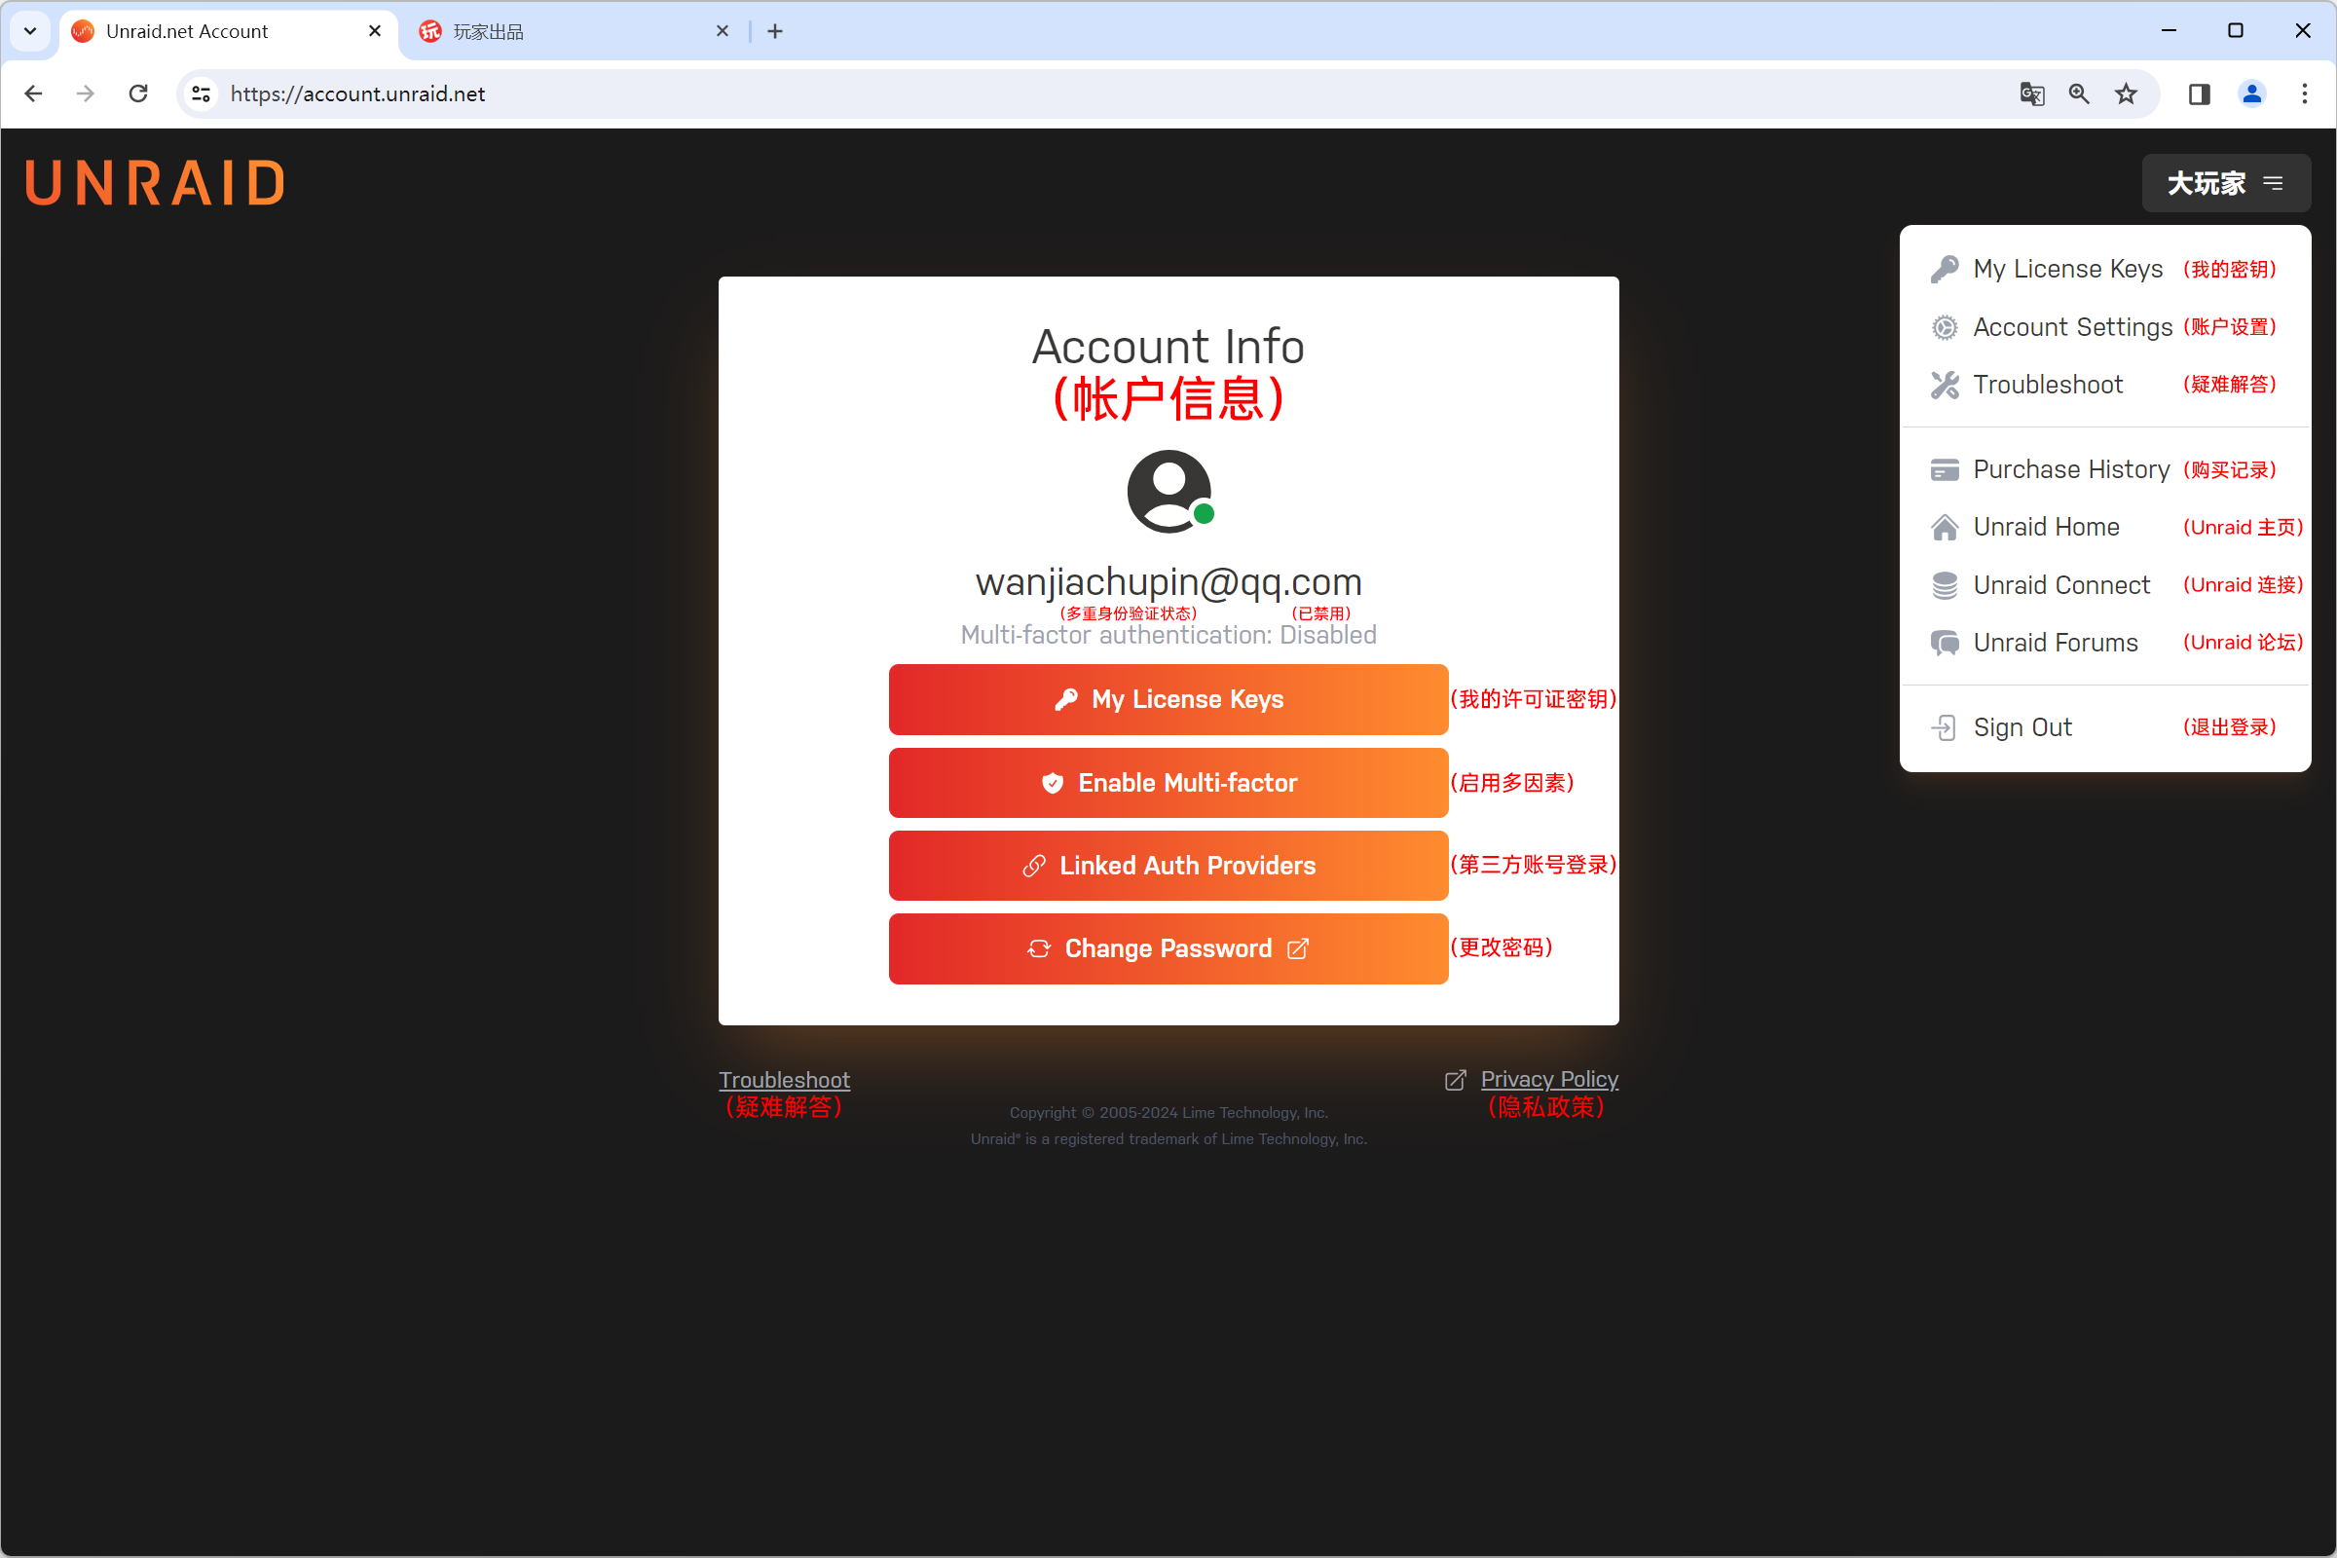Viewport: 2337px width, 1558px height.
Task: Click the database icon beside Unraid Connect
Action: (x=1945, y=584)
